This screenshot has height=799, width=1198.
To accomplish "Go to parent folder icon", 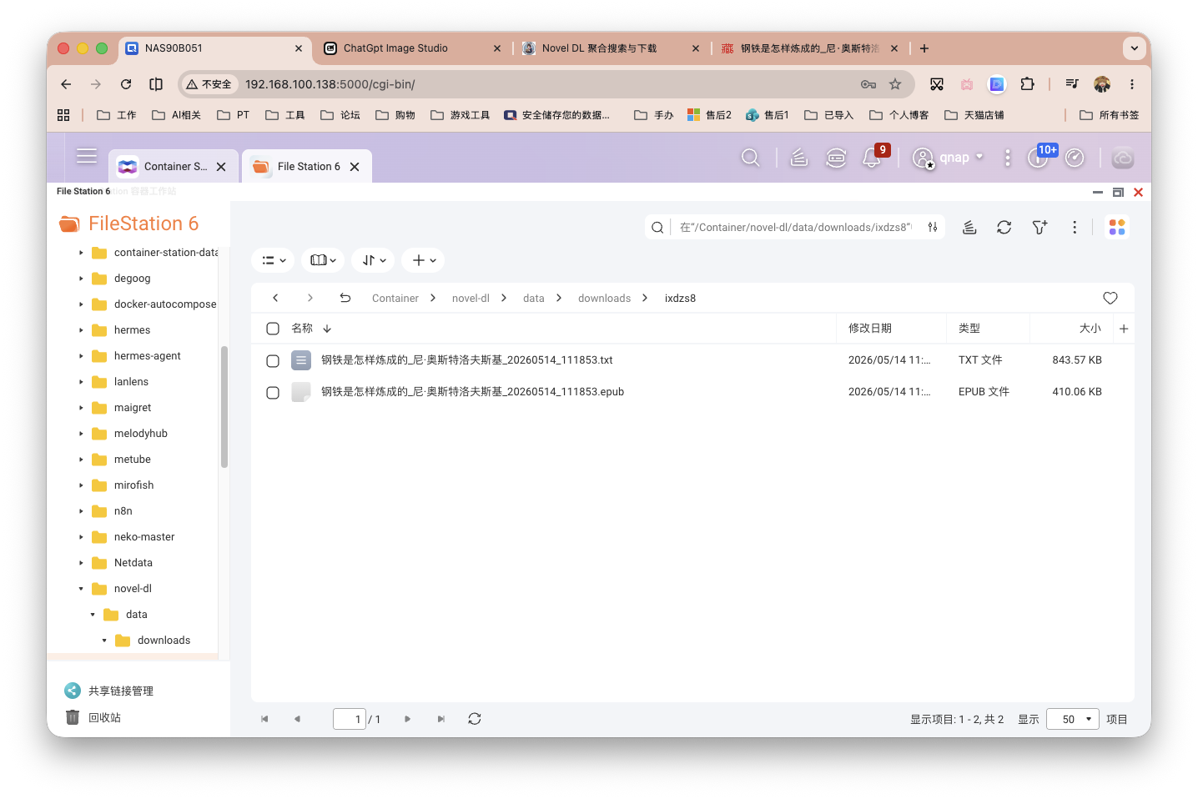I will (x=345, y=298).
